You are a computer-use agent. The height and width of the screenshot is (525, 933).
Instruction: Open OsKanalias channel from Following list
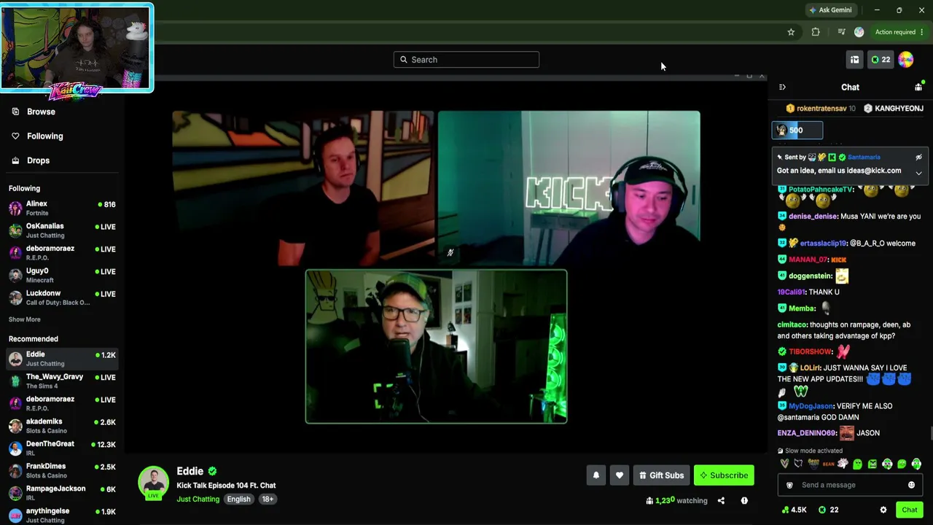62,230
